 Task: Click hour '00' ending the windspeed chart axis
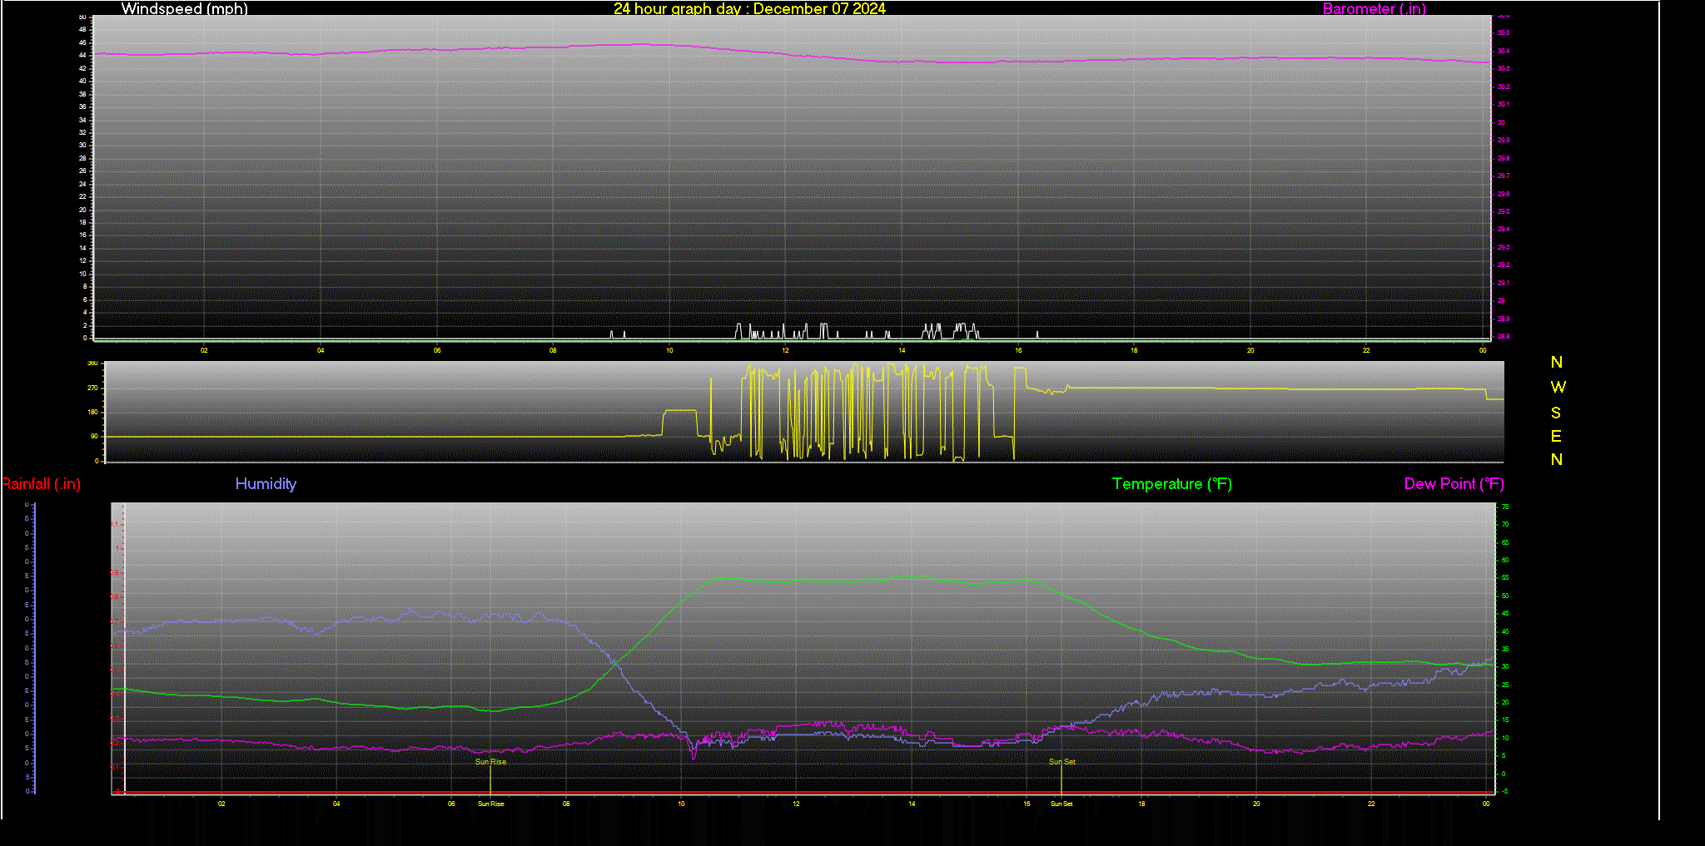(x=1483, y=350)
